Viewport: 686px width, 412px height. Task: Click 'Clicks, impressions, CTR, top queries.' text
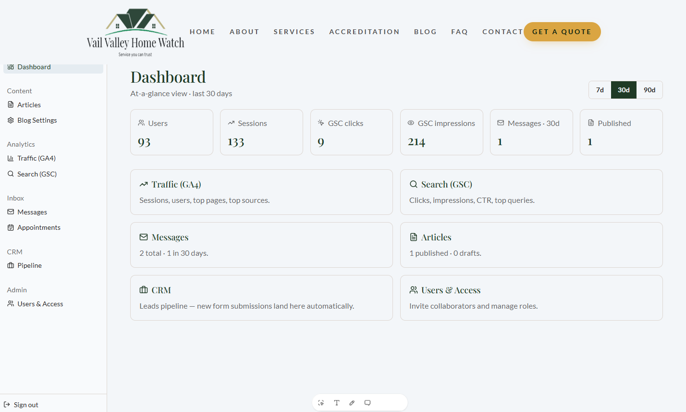(472, 200)
